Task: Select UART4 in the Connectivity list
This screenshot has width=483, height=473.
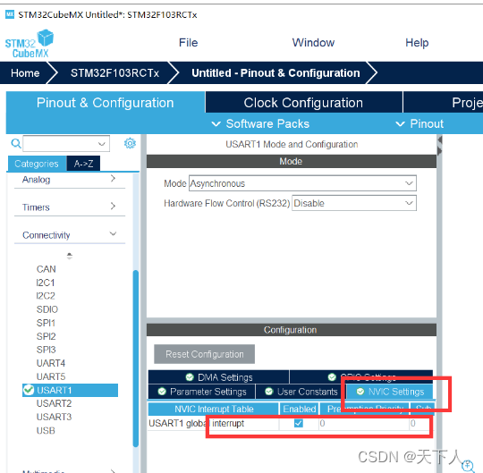Action: click(x=51, y=363)
